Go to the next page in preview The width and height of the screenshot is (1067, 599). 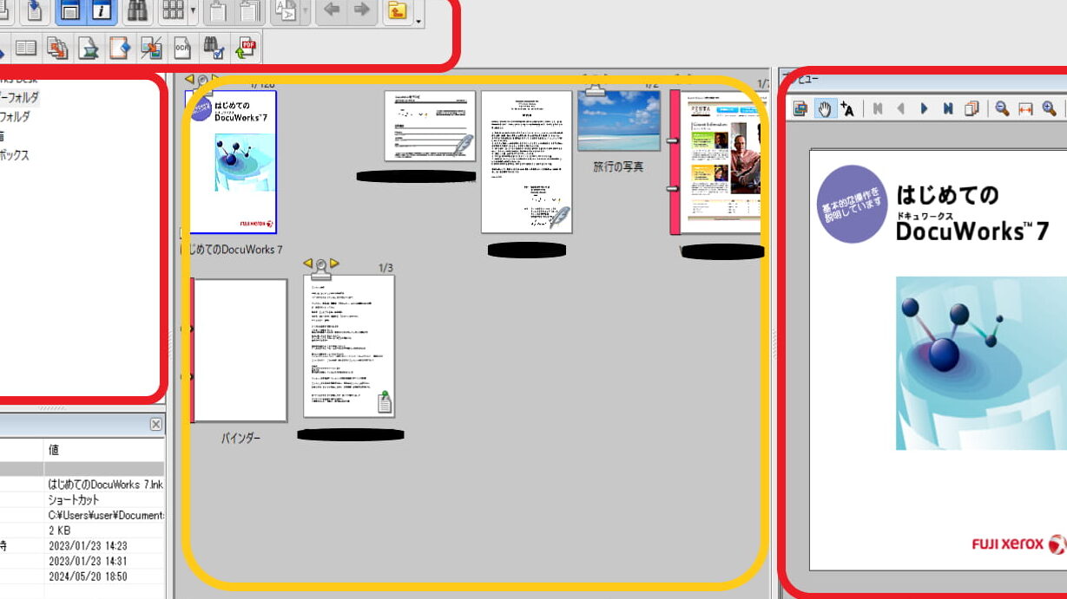(924, 108)
